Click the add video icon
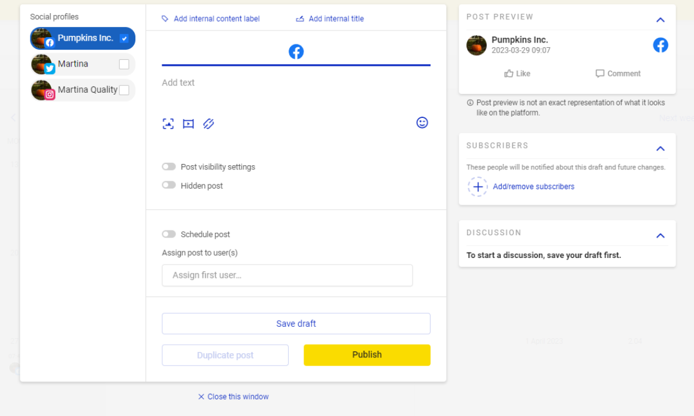 coord(188,124)
